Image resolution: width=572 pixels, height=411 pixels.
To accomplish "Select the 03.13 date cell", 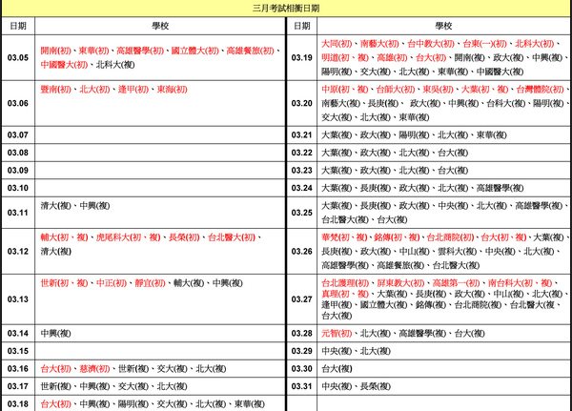I will [18, 299].
